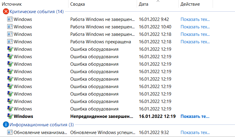
Task: Click the icon beside 'Работа Windows прекращена' row
Action: coord(10,41)
